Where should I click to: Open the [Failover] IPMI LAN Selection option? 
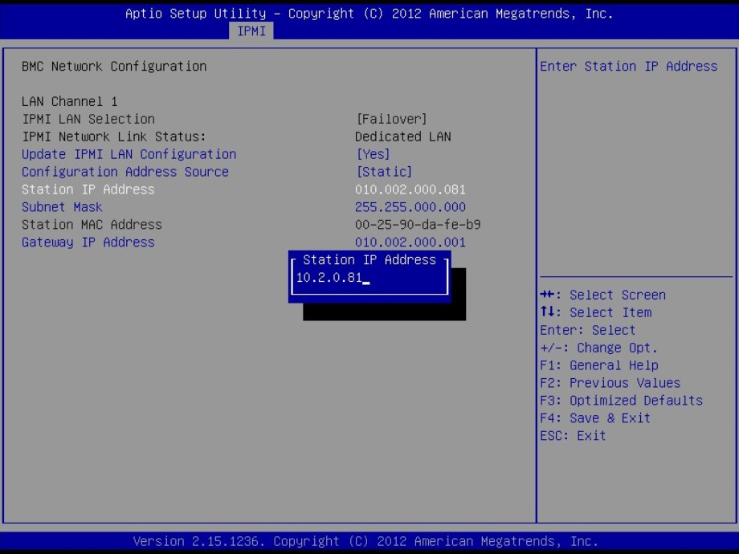[391, 119]
